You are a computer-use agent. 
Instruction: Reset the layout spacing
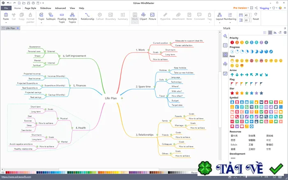(x=255, y=16)
